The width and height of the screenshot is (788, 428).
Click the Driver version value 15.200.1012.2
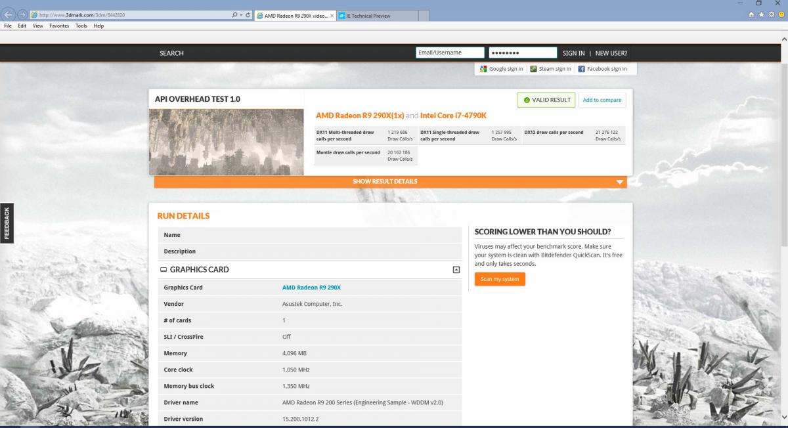300,419
